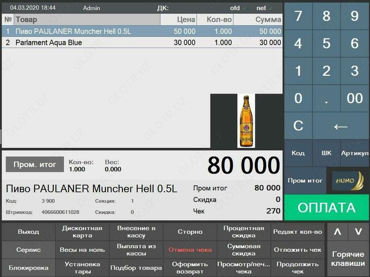
Task: Switch to Артикул input mode
Action: (x=355, y=153)
